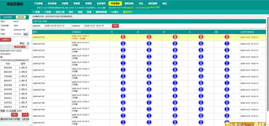Image resolution: width=269 pixels, height=126 pixels.
Task: Click blue ball 3 in row 20261027194
Action: pyautogui.click(x=123, y=50)
